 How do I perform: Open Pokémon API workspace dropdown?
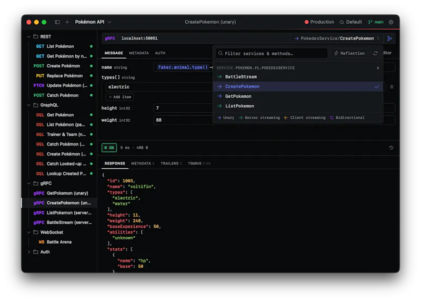93,22
